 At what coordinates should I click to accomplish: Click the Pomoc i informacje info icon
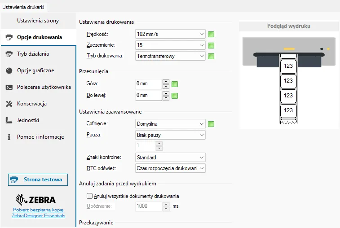point(9,137)
